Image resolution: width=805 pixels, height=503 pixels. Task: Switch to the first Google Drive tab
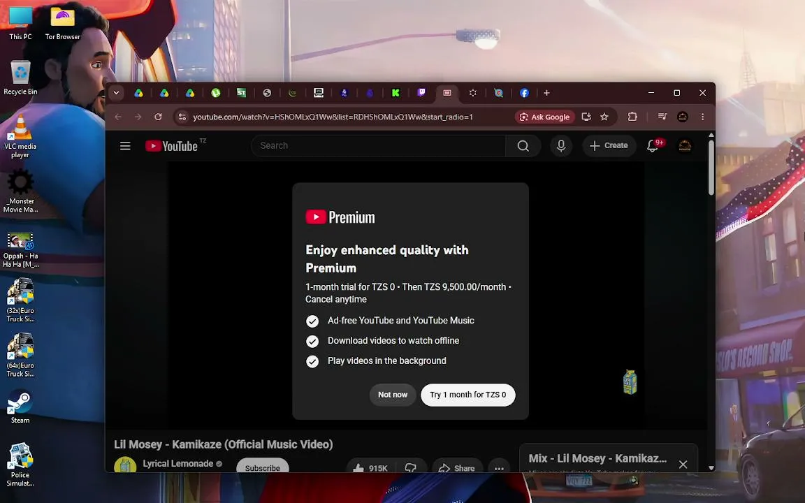point(138,93)
